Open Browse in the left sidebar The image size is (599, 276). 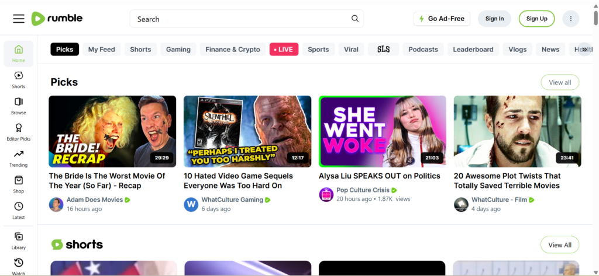[19, 106]
